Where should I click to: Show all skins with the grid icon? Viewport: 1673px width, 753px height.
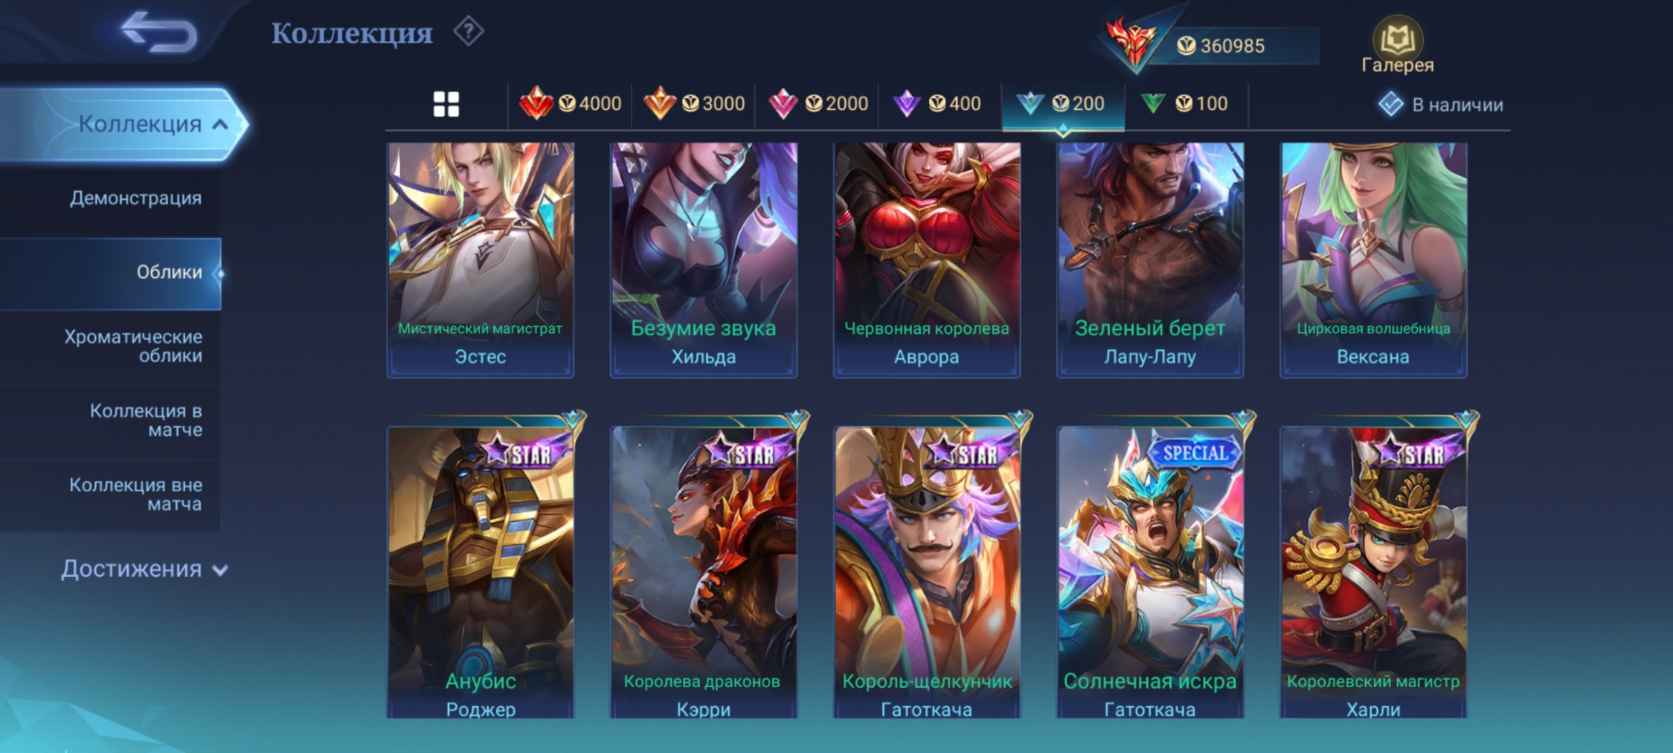tap(446, 105)
